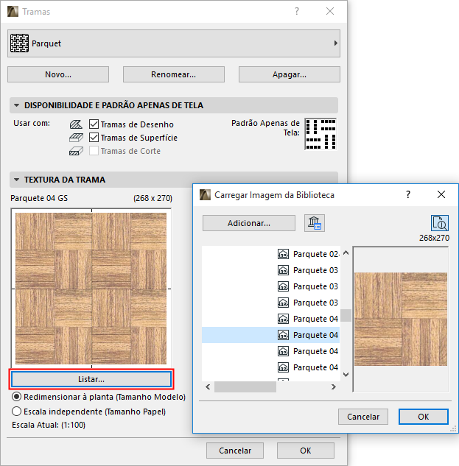Collapse the Disponibilidade e Padrão Apenas de Tela section
This screenshot has width=459, height=466.
tap(17, 105)
